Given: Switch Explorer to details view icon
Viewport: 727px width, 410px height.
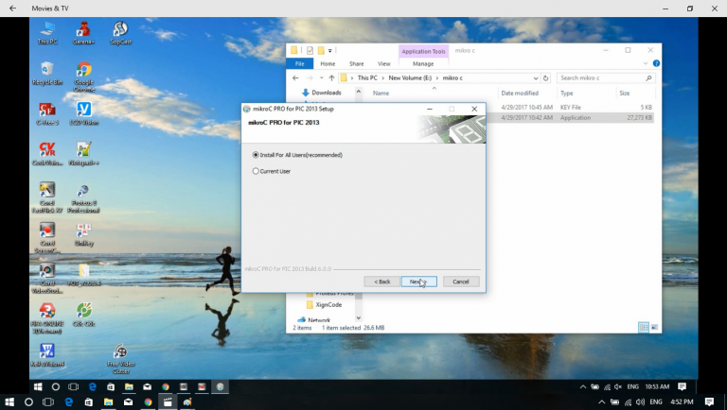Looking at the screenshot, I should point(644,327).
